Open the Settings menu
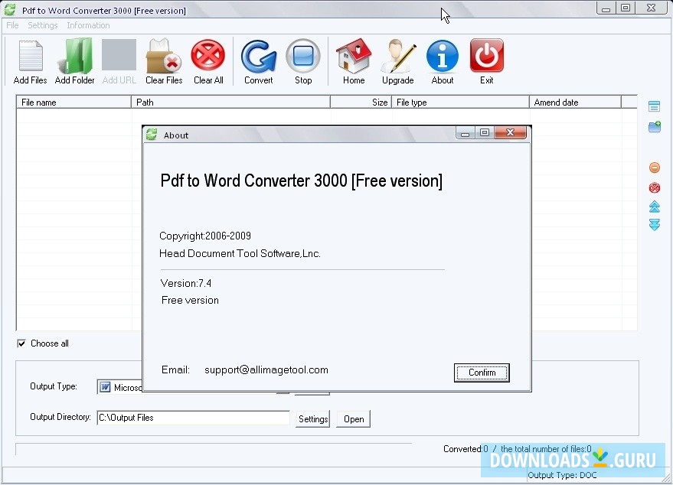The height and width of the screenshot is (485, 673). (42, 25)
